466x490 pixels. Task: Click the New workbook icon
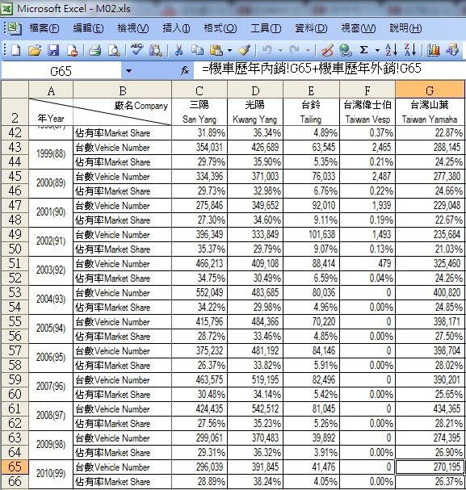coord(16,50)
